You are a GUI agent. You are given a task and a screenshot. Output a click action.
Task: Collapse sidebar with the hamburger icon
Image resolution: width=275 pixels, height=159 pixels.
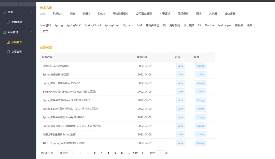[17, 4]
